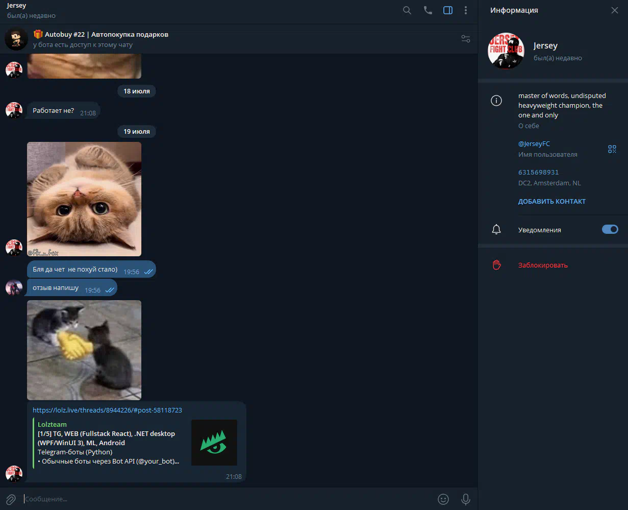Open search in the chat with Jersey
The width and height of the screenshot is (628, 510).
tap(407, 10)
